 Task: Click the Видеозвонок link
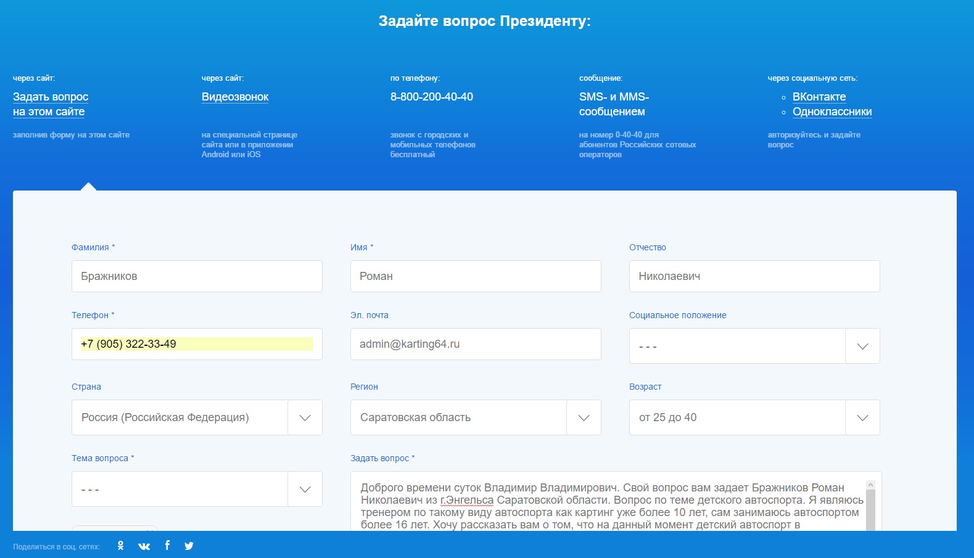[x=234, y=97]
